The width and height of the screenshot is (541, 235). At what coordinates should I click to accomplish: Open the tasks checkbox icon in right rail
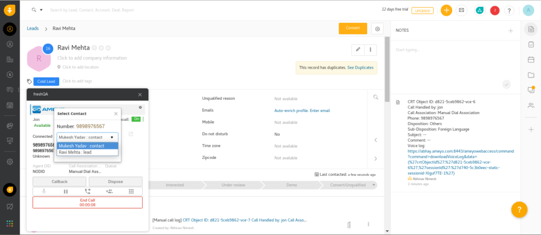[531, 44]
